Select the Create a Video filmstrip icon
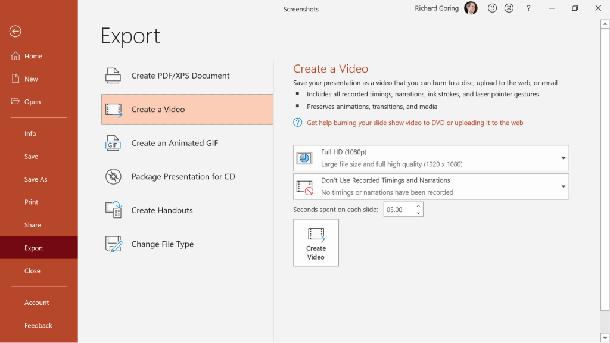The image size is (610, 343). [x=114, y=109]
